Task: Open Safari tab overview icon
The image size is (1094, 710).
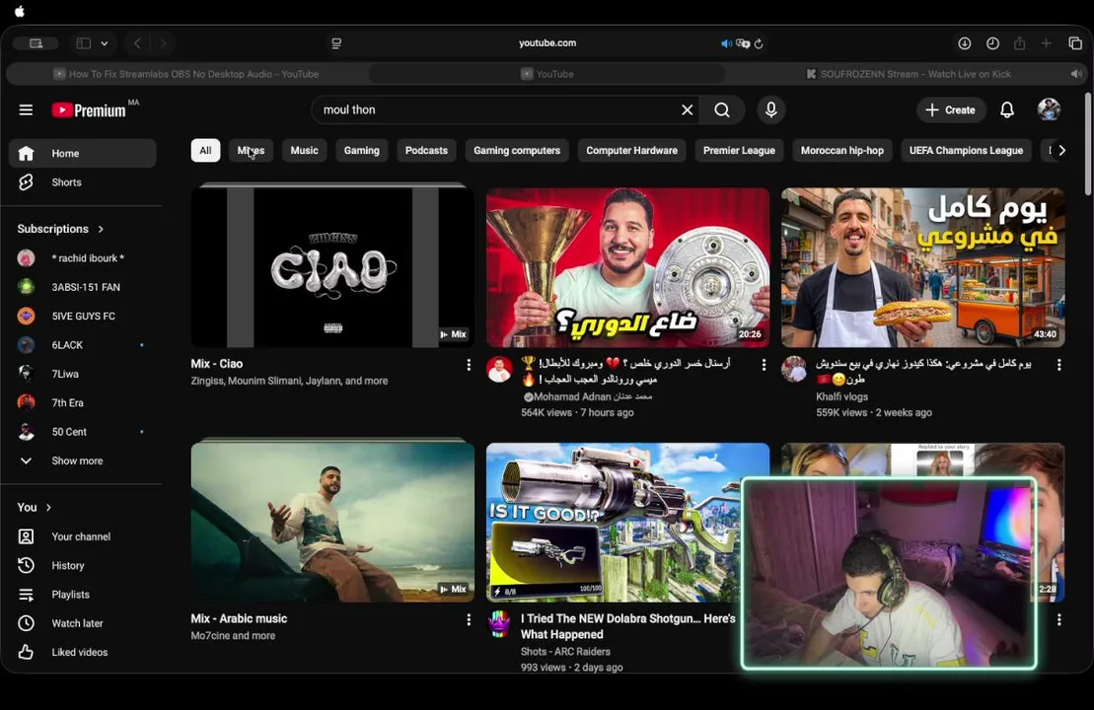Action: [1075, 43]
